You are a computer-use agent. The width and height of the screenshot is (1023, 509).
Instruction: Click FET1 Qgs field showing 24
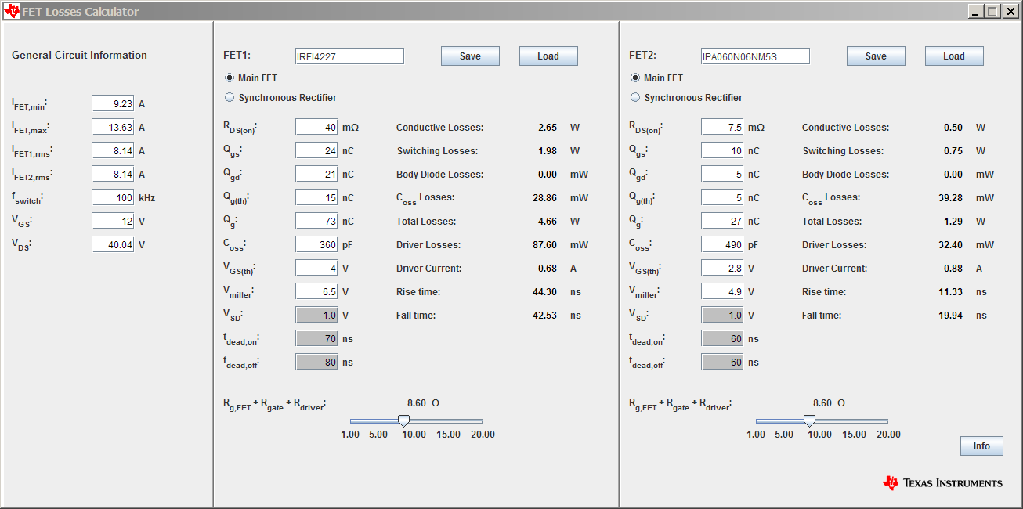tap(316, 150)
